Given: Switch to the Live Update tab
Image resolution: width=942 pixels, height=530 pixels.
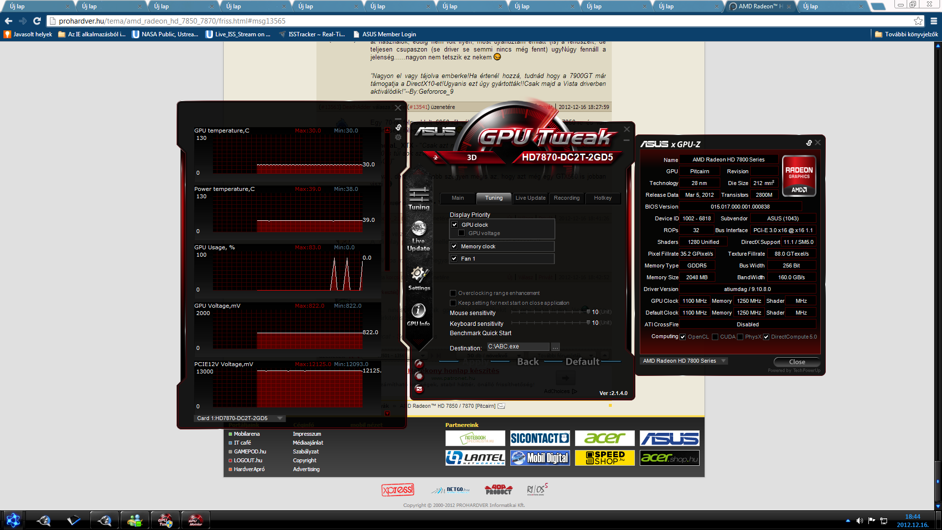Looking at the screenshot, I should 530,198.
